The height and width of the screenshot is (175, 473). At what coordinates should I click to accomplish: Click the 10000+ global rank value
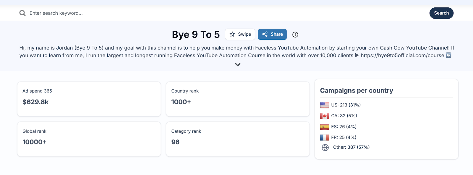35,142
